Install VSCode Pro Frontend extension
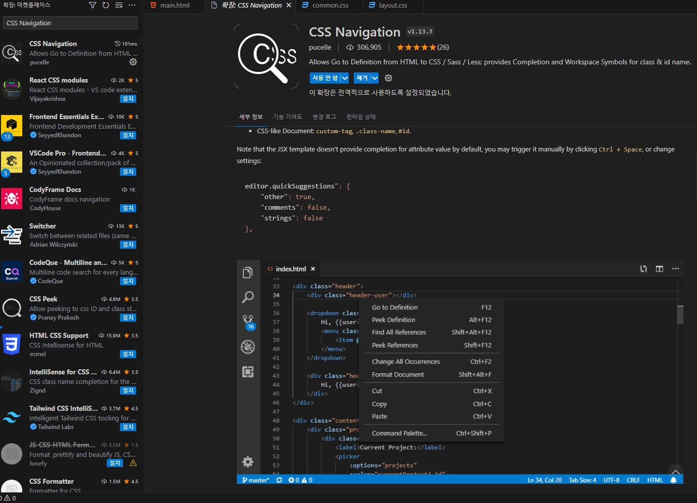The image size is (697, 503). coord(129,172)
